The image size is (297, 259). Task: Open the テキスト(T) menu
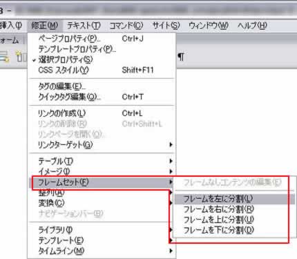click(84, 26)
